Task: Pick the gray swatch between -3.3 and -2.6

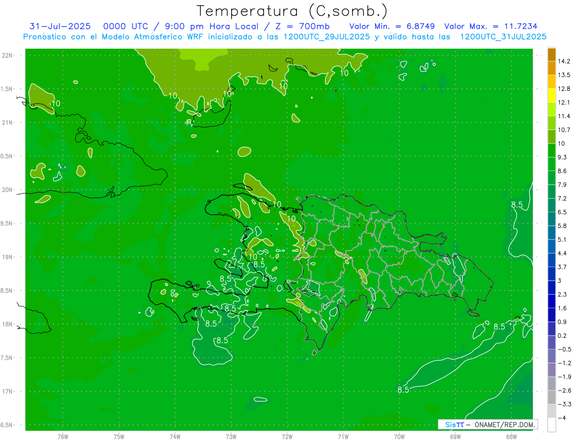Action: pyautogui.click(x=552, y=397)
